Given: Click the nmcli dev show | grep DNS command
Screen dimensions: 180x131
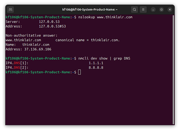Looking at the screenshot, I should point(104,59).
